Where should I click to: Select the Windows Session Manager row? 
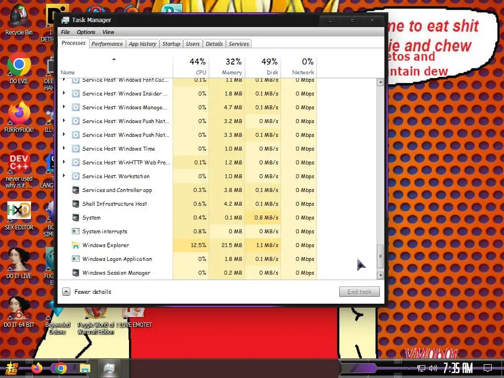coord(187,273)
